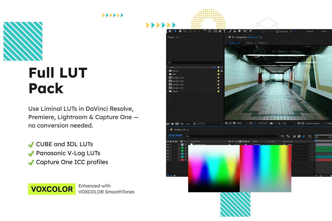Click the 0;00;36;08 timeline timecode
This screenshot has height=221, width=332.
point(175,135)
